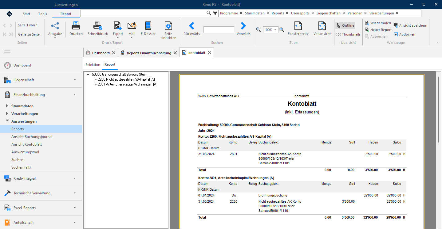Send report via Mail icon
Viewport: 442px width, 229px height.
pos(132,26)
